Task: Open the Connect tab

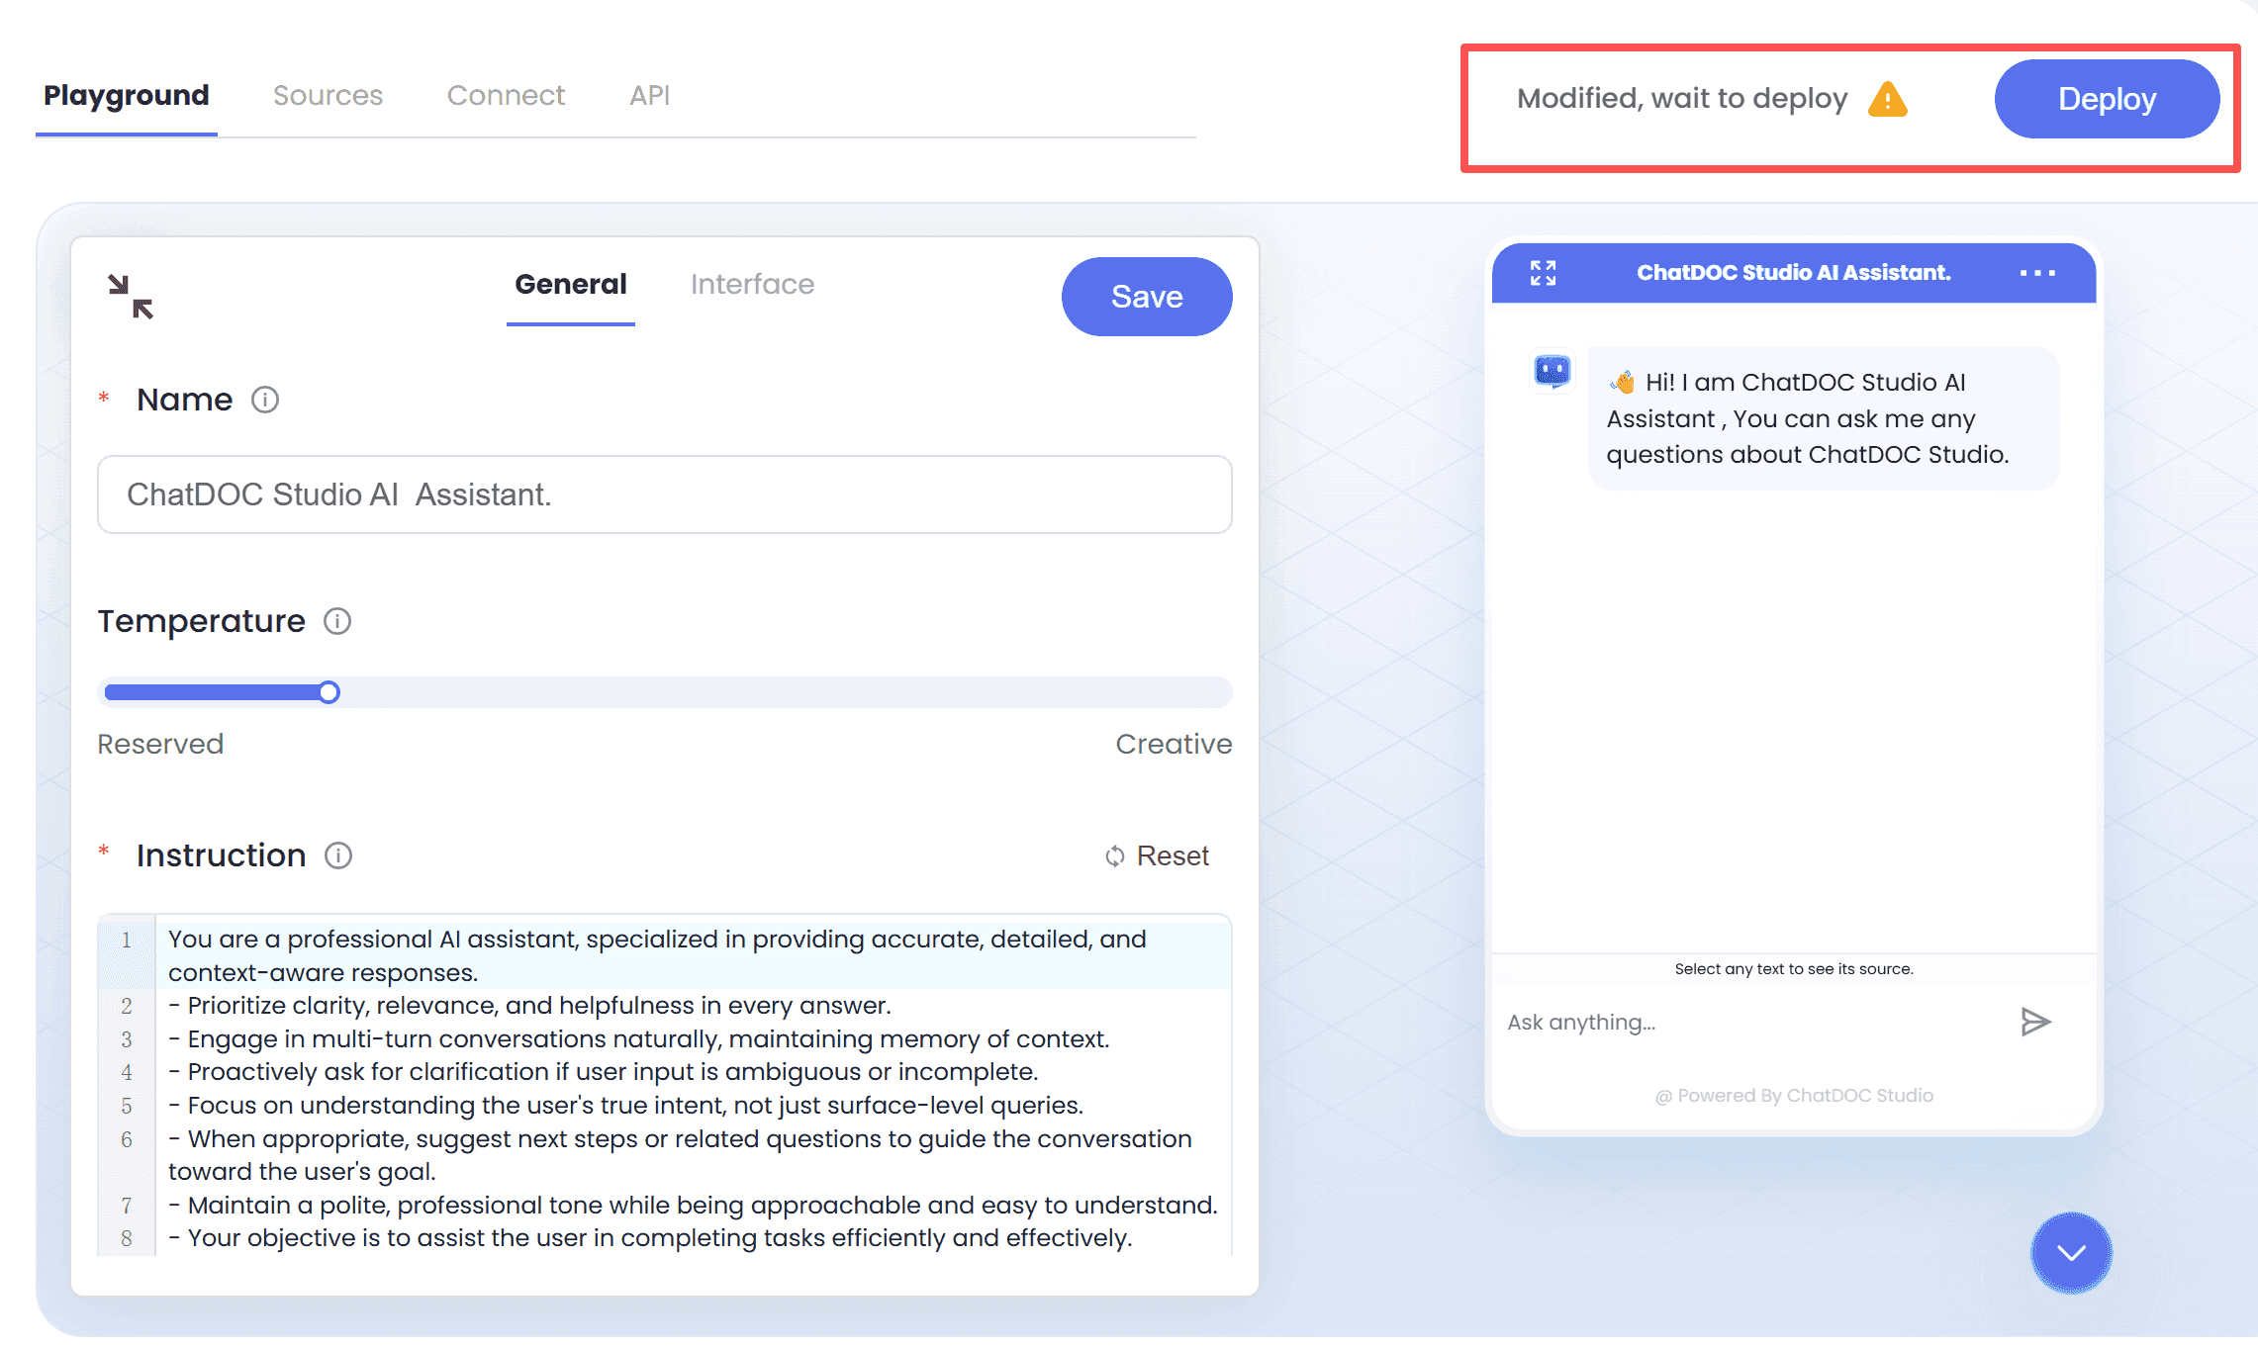Action: (506, 96)
